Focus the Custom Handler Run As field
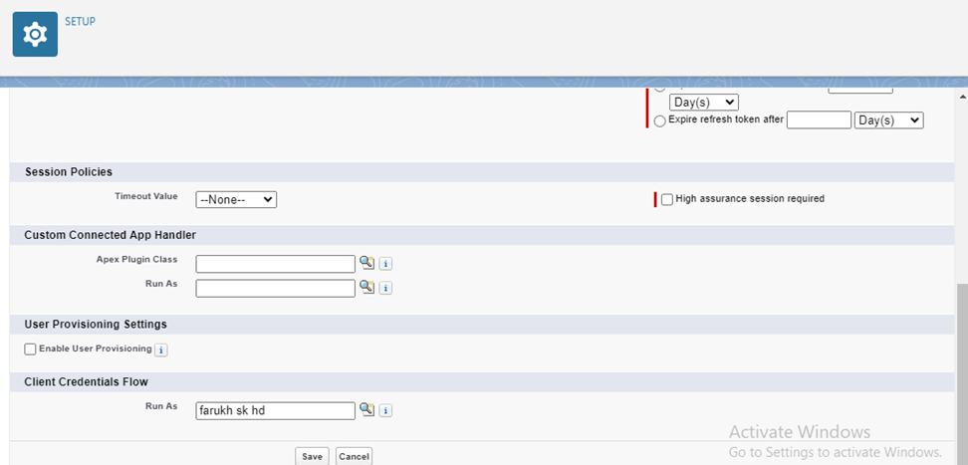Screen dimensions: 968x465 [275, 289]
